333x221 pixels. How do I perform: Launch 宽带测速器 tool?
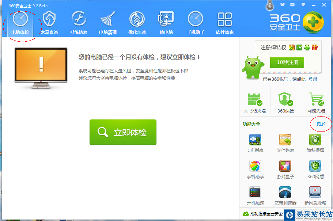285,196
